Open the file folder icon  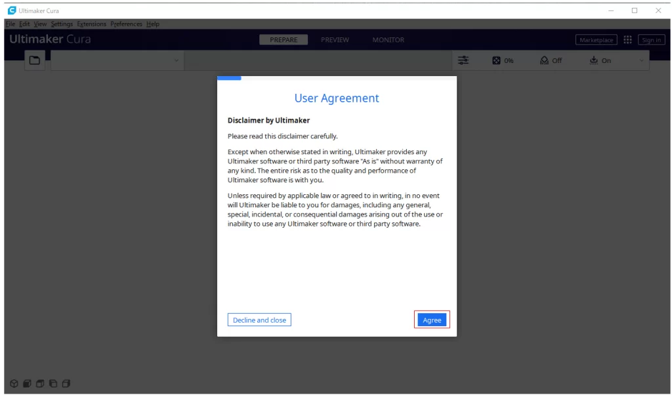click(x=35, y=60)
